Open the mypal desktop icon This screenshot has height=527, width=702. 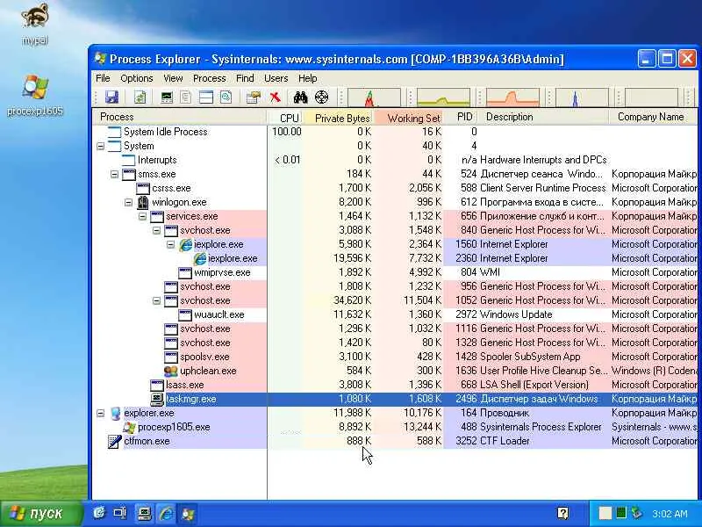35,24
